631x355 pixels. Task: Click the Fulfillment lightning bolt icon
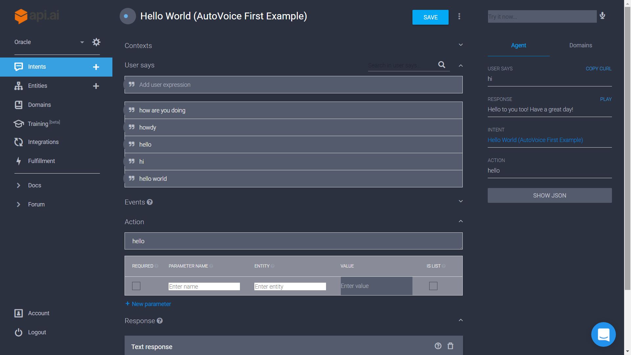pyautogui.click(x=19, y=161)
